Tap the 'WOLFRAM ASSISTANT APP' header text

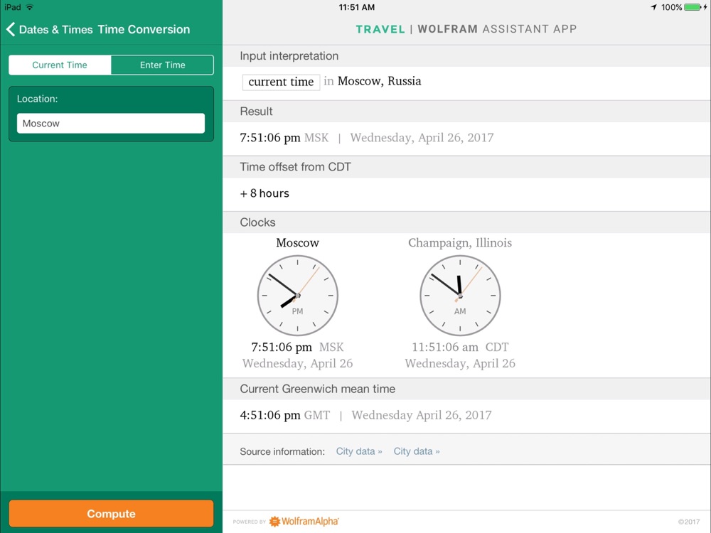[498, 29]
